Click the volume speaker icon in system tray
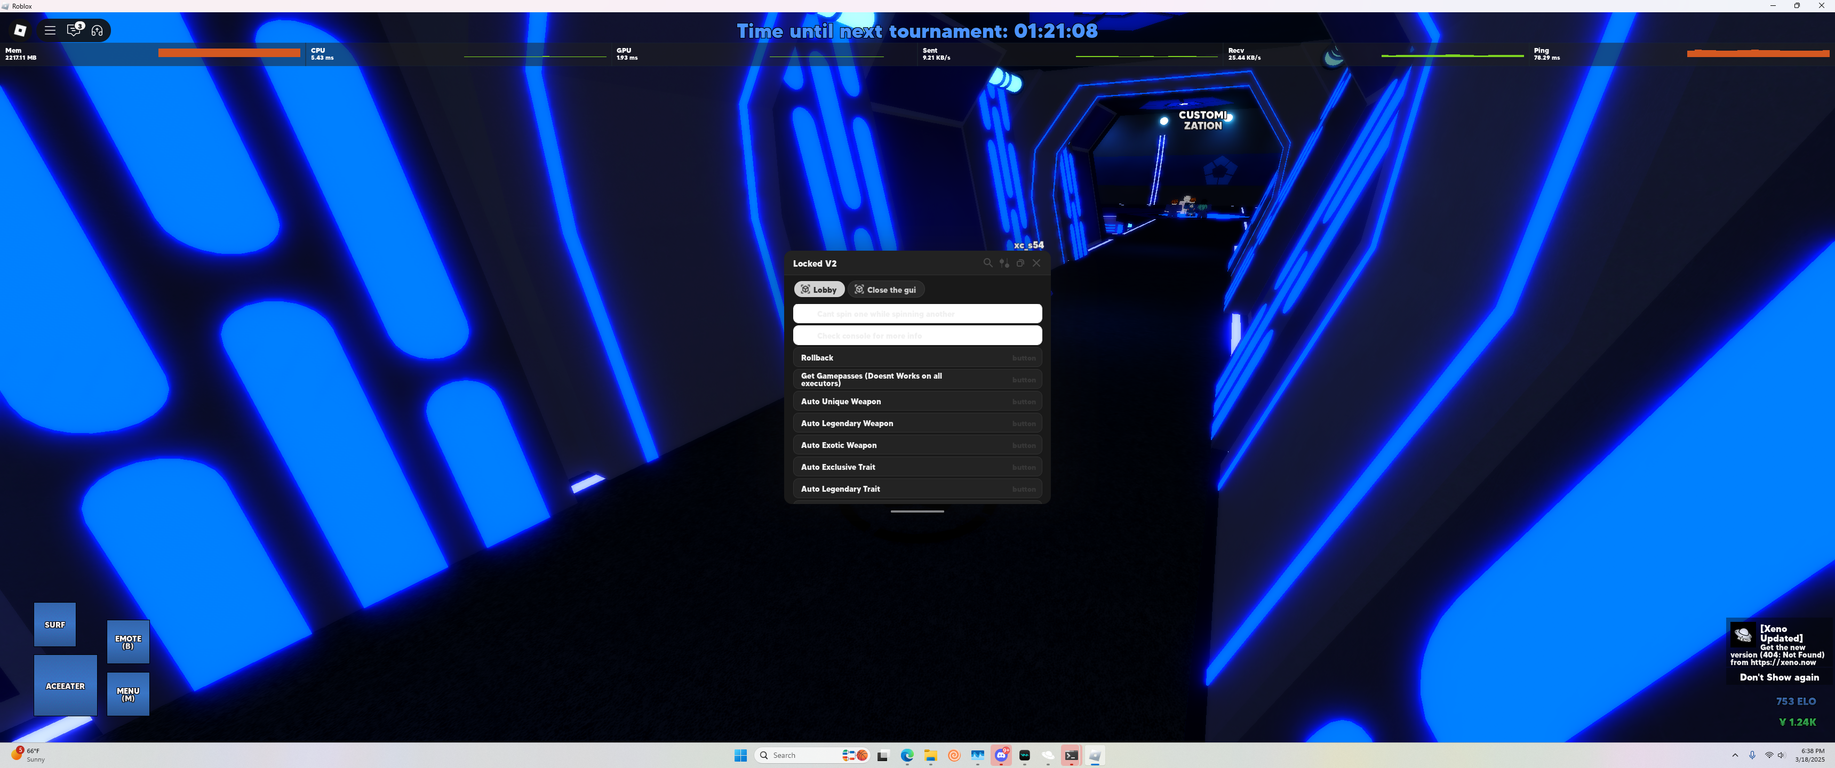This screenshot has width=1835, height=768. pyautogui.click(x=1782, y=755)
